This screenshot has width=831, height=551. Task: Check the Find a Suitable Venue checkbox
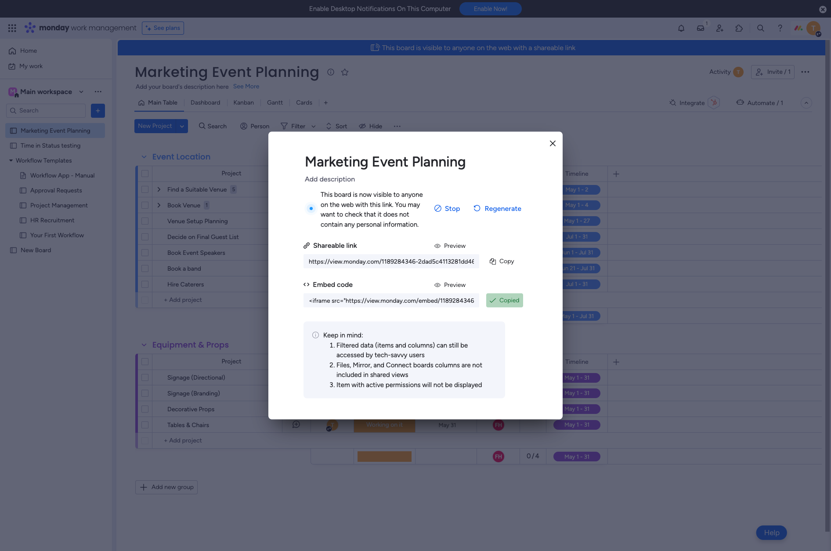click(145, 189)
